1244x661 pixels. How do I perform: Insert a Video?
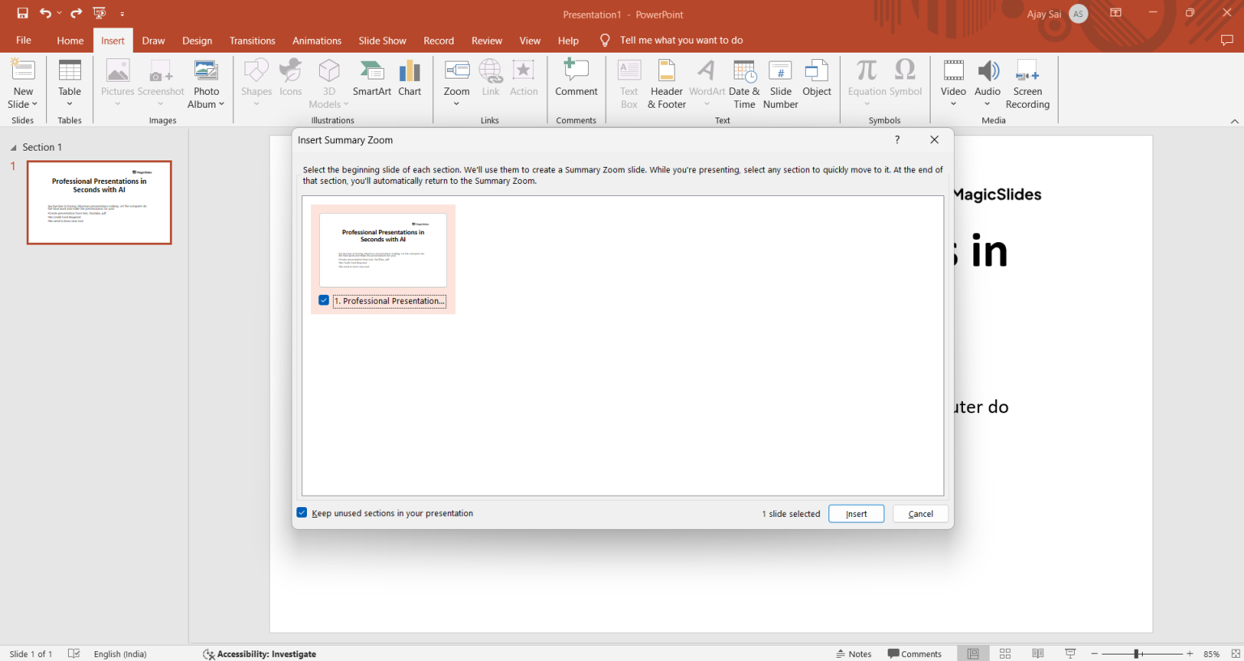tap(953, 83)
